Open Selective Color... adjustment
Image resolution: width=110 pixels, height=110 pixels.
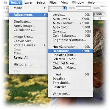(x=71, y=59)
